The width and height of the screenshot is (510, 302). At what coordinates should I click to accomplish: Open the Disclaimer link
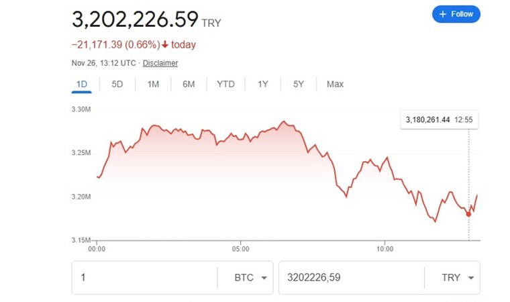pos(160,63)
